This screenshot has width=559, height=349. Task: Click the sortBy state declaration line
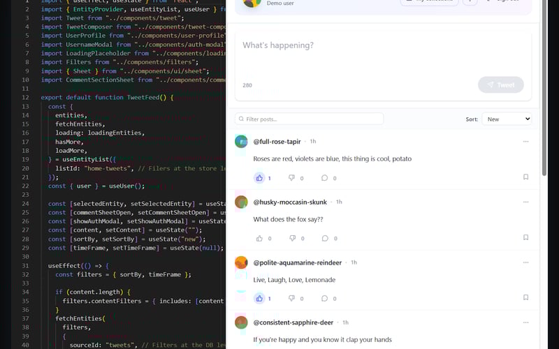[x=126, y=239]
